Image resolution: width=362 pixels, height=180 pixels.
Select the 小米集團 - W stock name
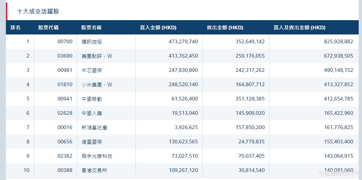click(x=97, y=85)
